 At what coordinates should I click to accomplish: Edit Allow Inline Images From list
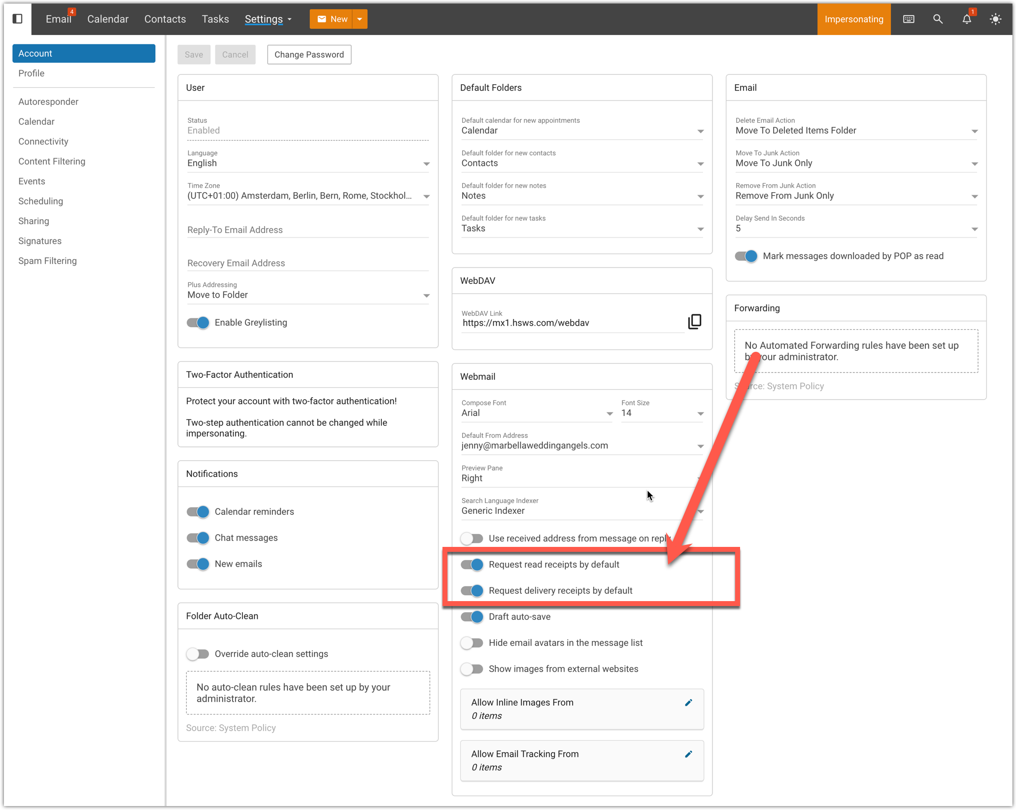click(688, 703)
